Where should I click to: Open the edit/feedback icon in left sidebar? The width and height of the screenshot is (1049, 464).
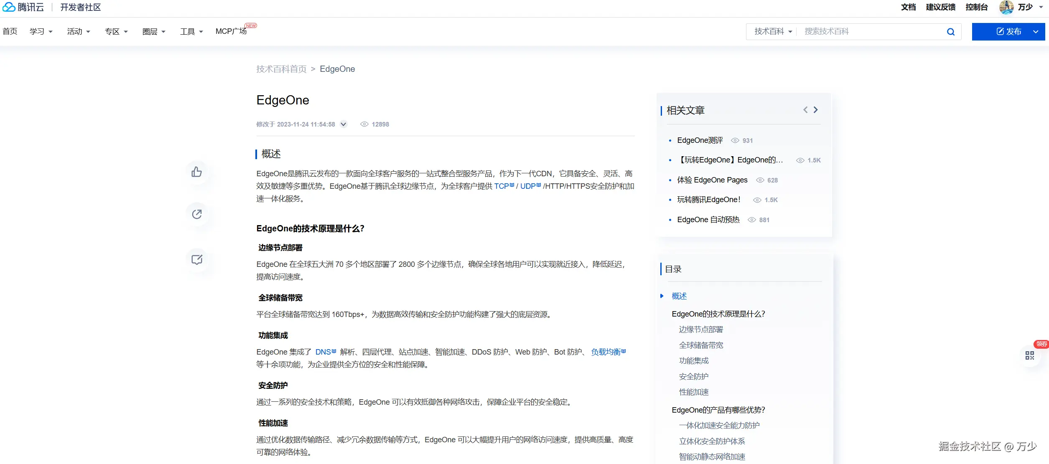click(x=196, y=260)
